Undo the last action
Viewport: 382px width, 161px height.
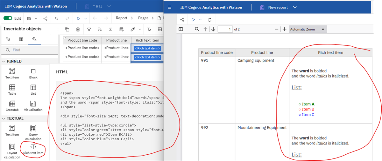tap(57, 19)
